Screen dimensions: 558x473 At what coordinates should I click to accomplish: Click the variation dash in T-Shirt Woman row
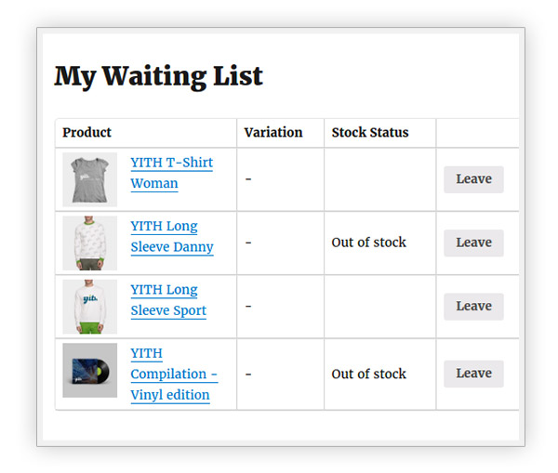tap(248, 179)
